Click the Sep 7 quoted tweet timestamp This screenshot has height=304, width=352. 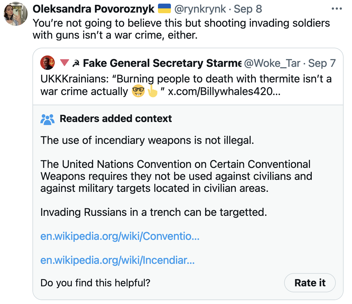pos(322,63)
